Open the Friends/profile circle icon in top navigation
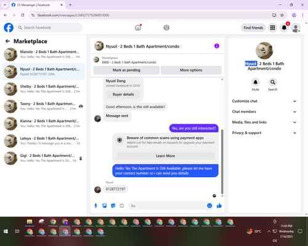This screenshot has height=246, width=308. click(x=166, y=28)
